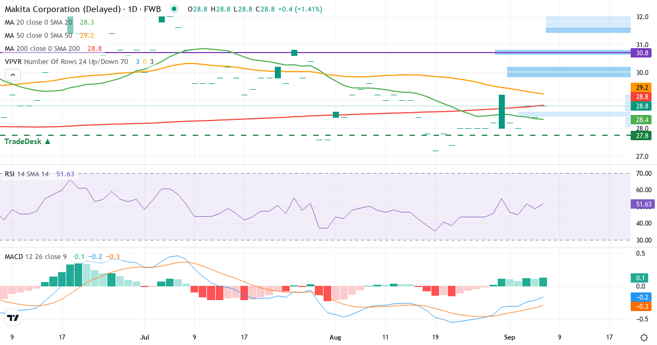Select the MA 50 indicator legend
The height and width of the screenshot is (345, 657).
click(x=38, y=36)
